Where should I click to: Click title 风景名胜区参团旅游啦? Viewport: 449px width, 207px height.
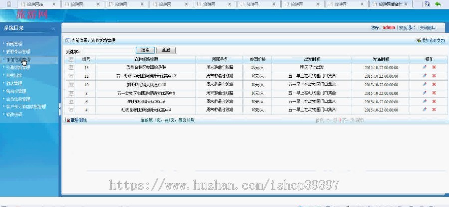146,68
